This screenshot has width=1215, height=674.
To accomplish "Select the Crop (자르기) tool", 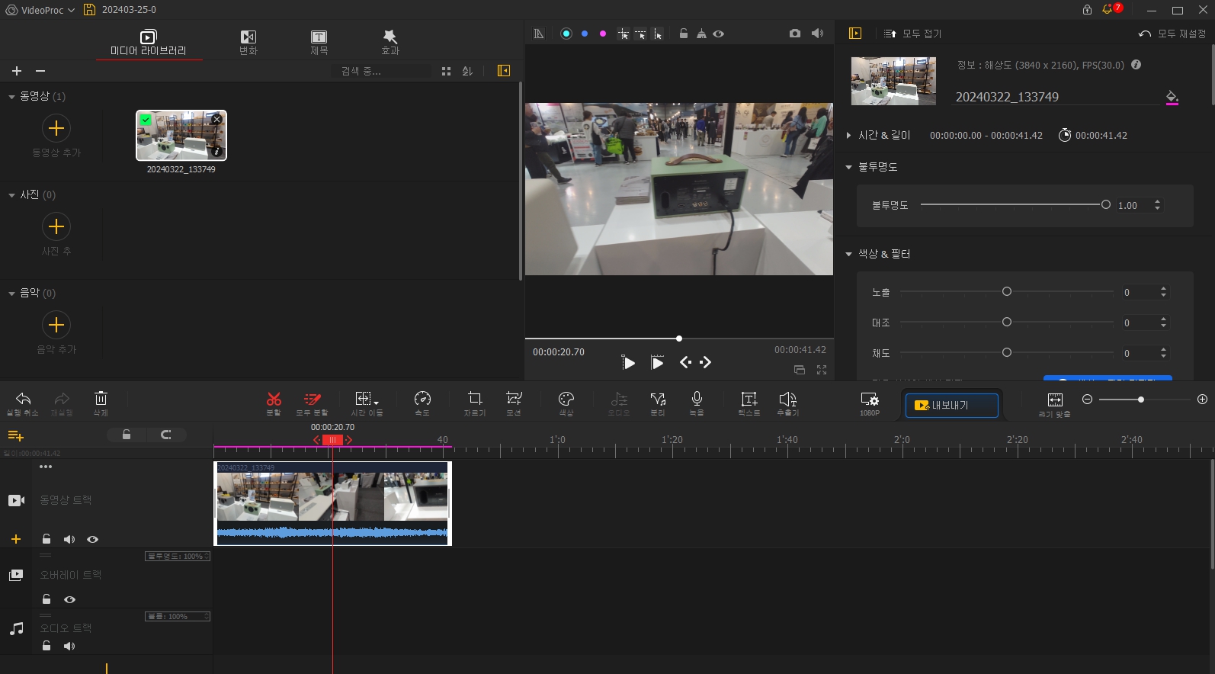I will pyautogui.click(x=474, y=402).
